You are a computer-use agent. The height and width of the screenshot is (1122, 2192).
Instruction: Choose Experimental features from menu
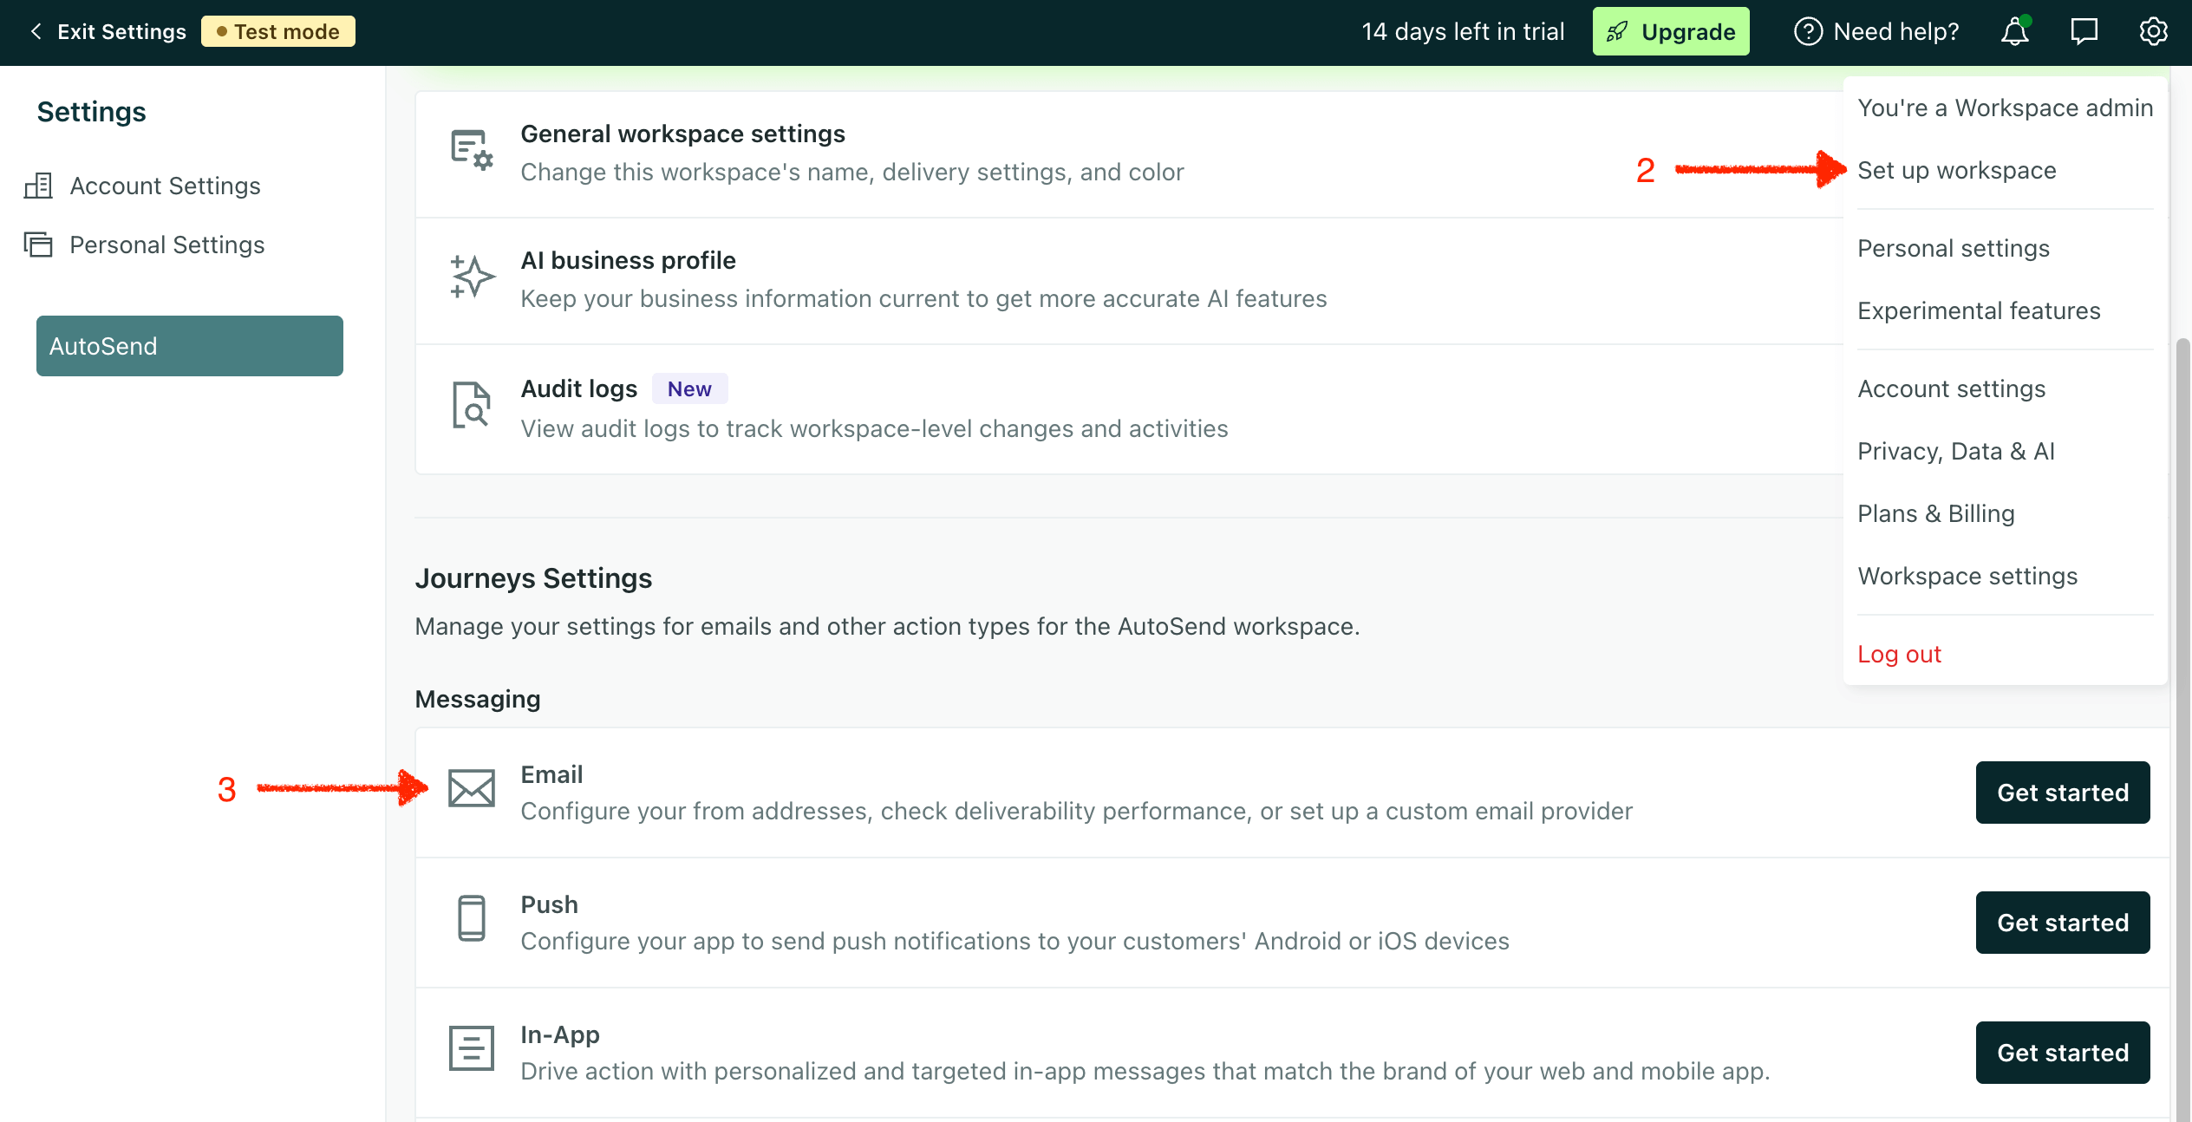pos(1978,311)
